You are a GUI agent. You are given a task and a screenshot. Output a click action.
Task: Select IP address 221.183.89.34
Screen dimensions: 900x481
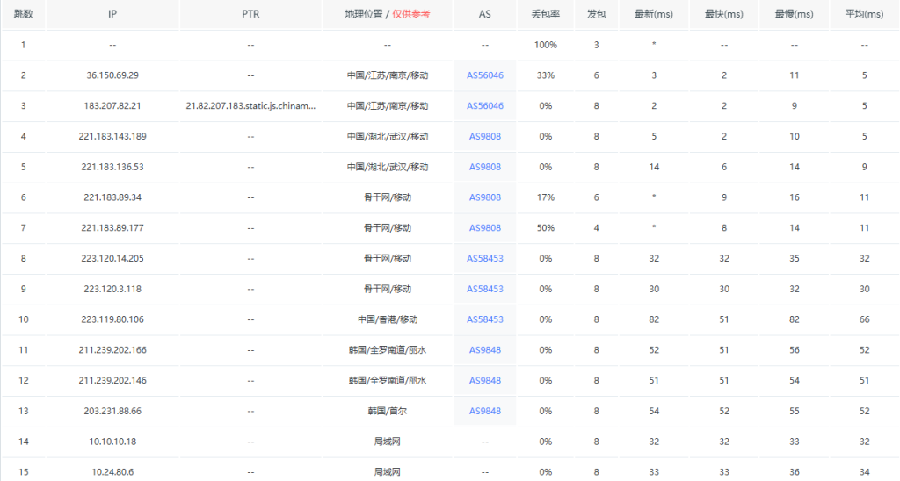[112, 197]
